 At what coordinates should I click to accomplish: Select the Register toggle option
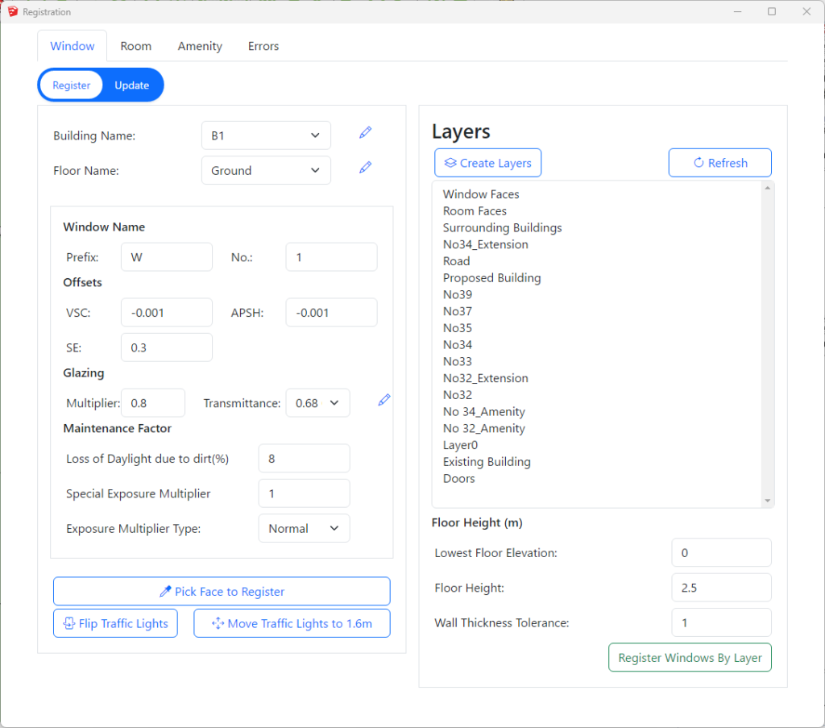click(72, 85)
